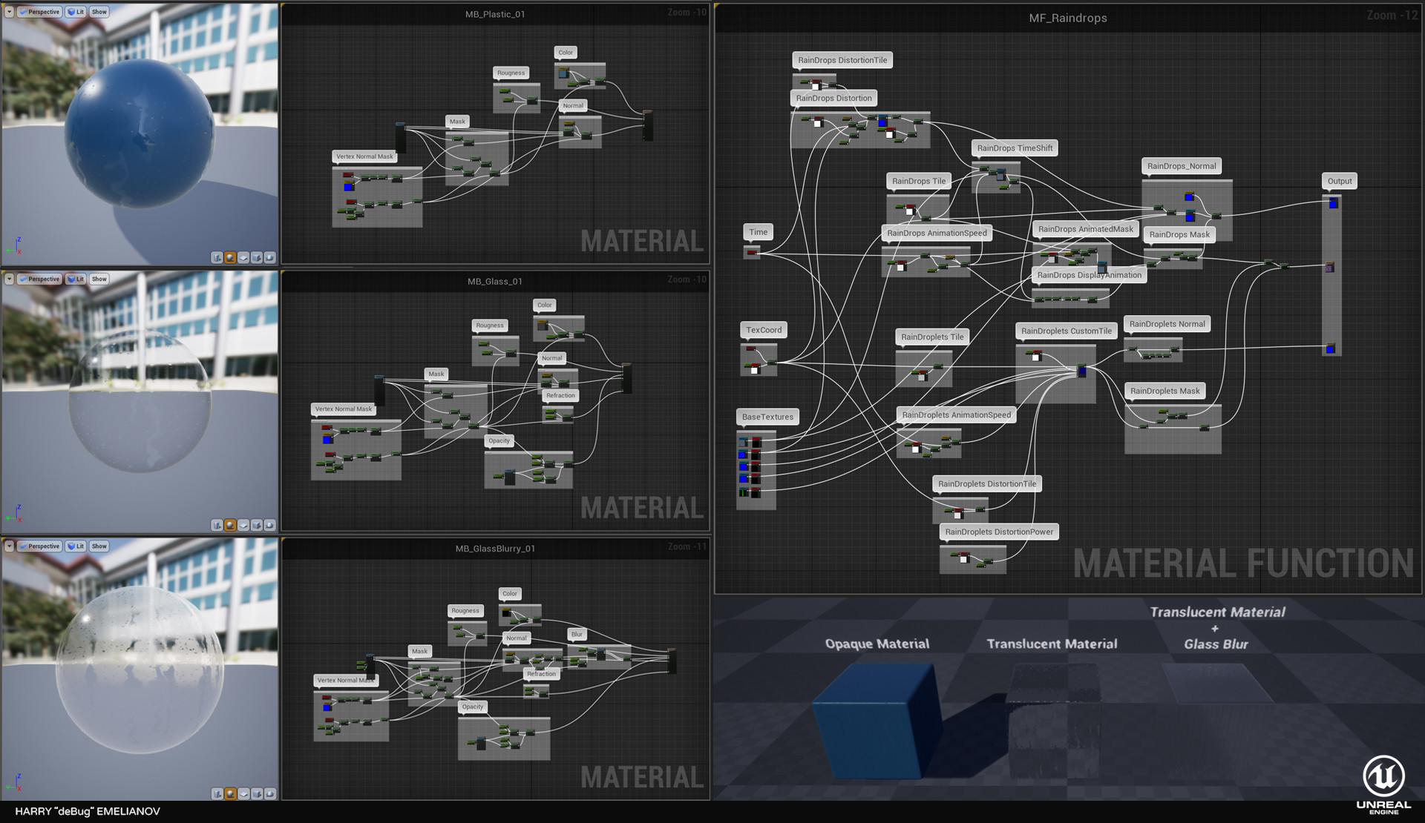Open the Perspective view dropdown in middle viewport

point(40,280)
